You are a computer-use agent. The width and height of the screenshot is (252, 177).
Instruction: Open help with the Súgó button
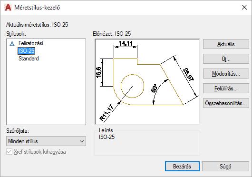click(225, 167)
